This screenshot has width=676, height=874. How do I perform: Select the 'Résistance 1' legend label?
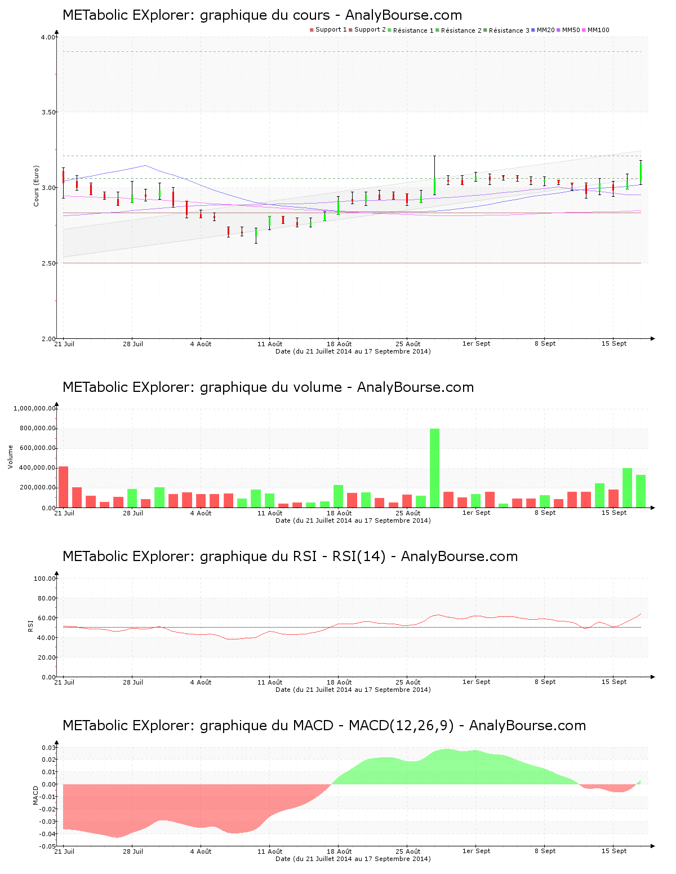[x=413, y=30]
